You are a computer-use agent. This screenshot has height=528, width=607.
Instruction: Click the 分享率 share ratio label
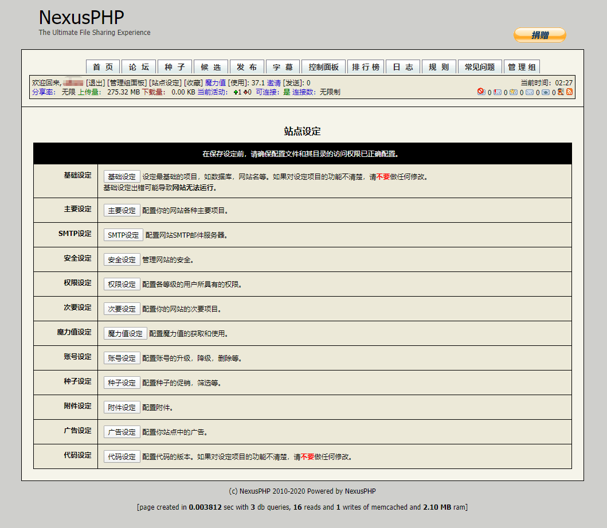pos(44,92)
